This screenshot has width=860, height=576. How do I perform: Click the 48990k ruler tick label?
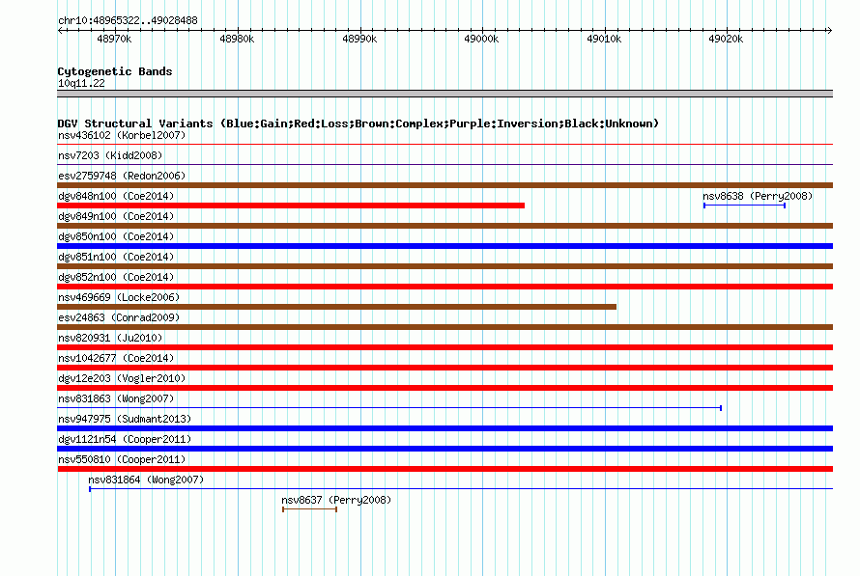tap(359, 39)
